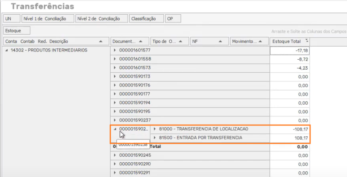Select the UN field button
This screenshot has width=347, height=177.
point(12,19)
